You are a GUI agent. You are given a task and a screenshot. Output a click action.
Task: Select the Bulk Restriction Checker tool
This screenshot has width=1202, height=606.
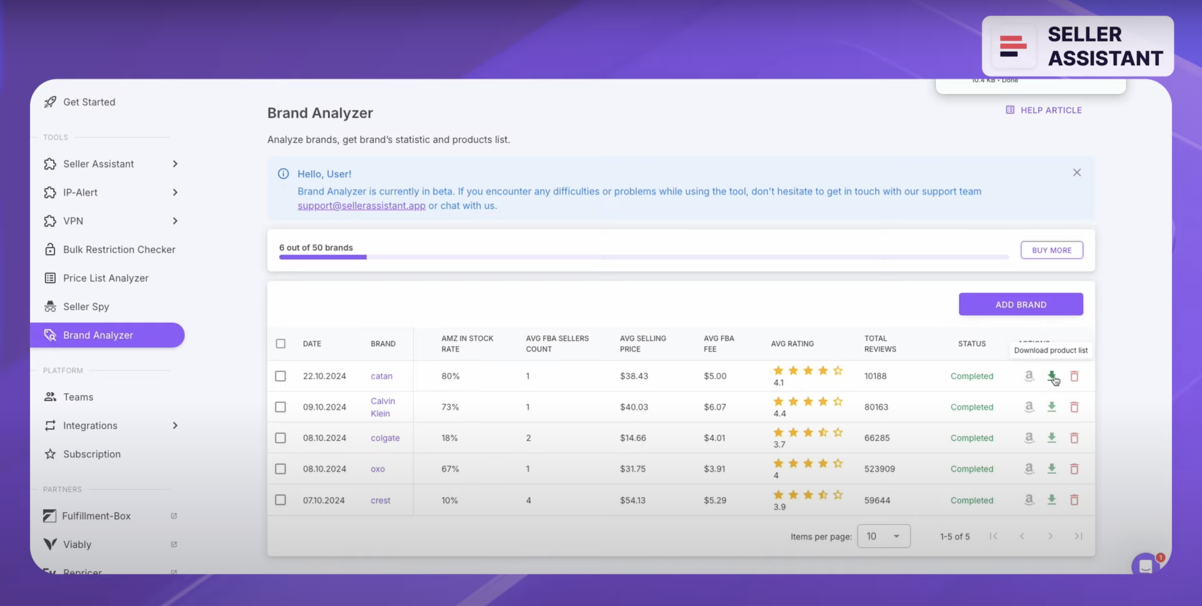pos(119,249)
